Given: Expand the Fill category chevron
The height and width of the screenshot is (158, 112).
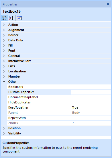Looking at the screenshot, I should 4,45.
